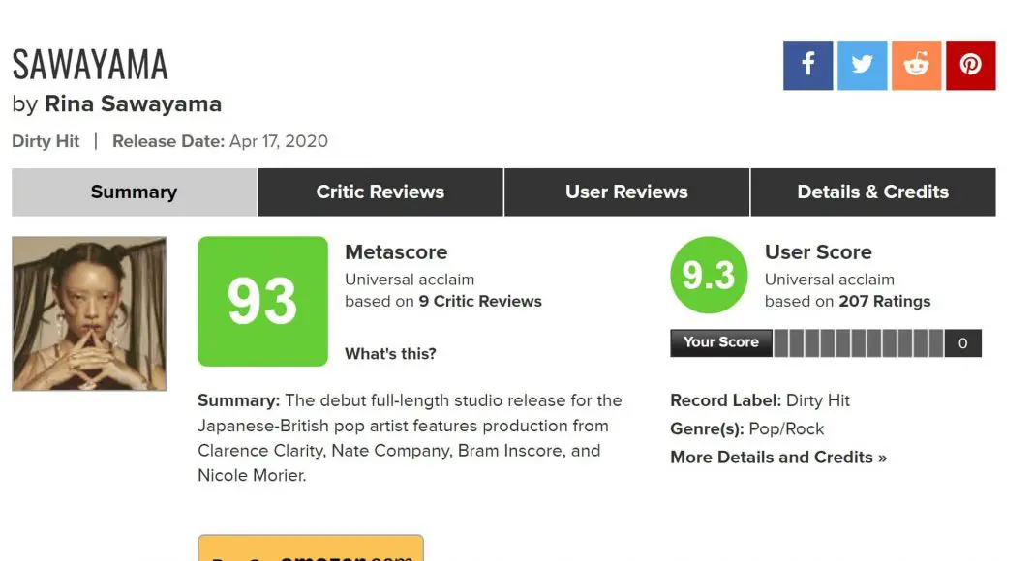This screenshot has height=561, width=1034.
Task: Open the 207 Ratings link
Action: point(884,301)
